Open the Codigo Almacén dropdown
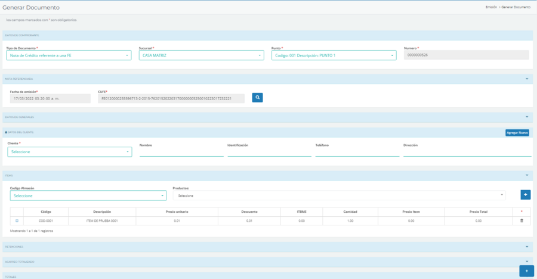The width and height of the screenshot is (537, 279). click(88, 196)
